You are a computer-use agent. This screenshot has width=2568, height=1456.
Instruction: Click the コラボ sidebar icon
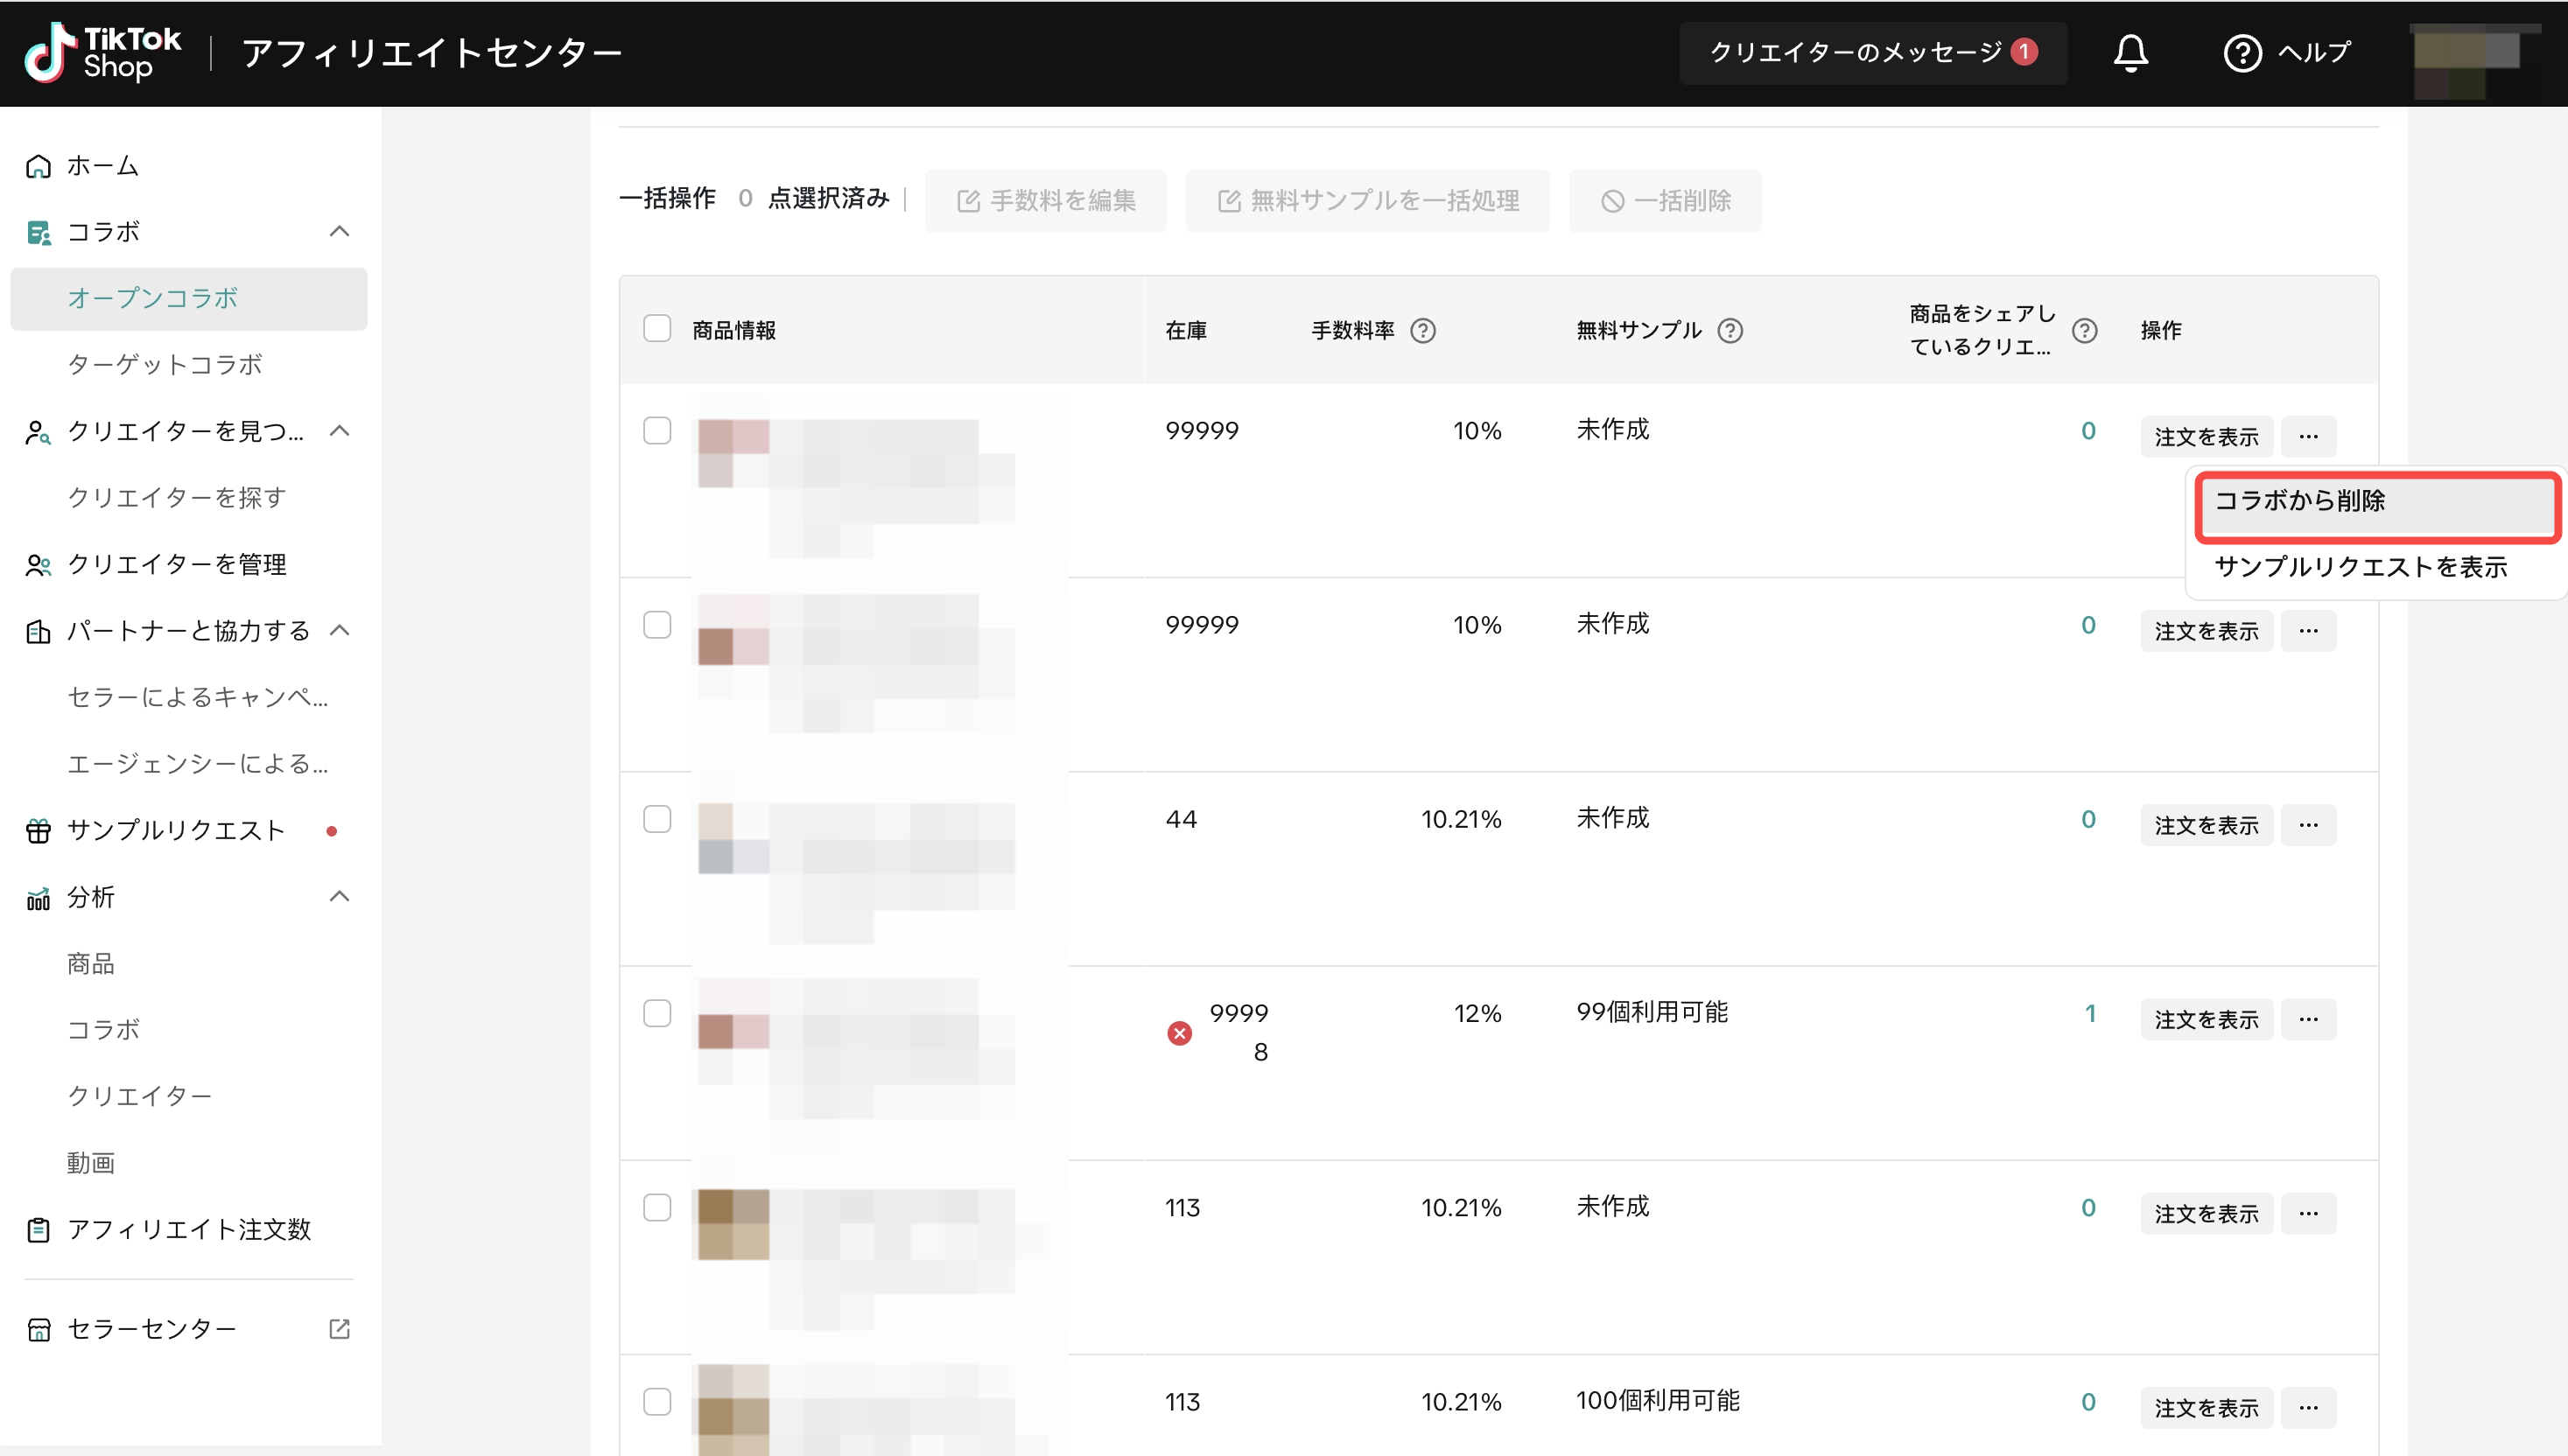pyautogui.click(x=38, y=232)
